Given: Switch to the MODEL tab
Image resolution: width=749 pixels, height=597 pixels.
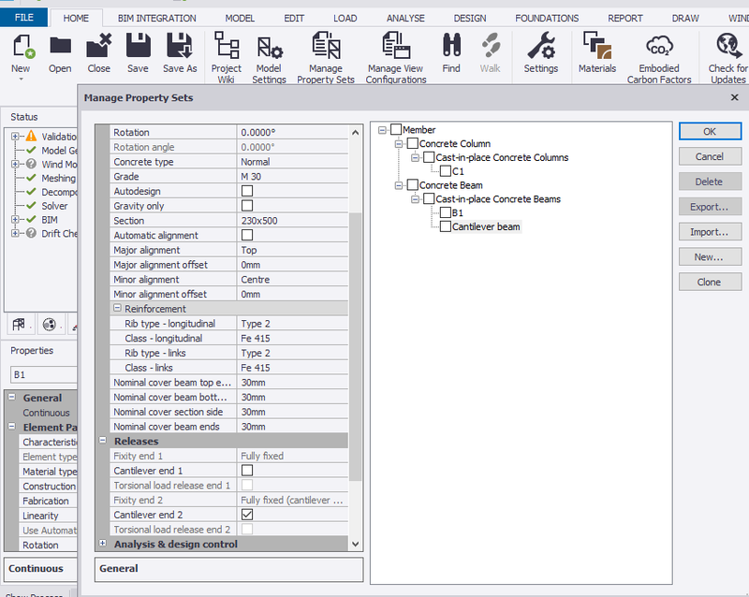Looking at the screenshot, I should (240, 18).
